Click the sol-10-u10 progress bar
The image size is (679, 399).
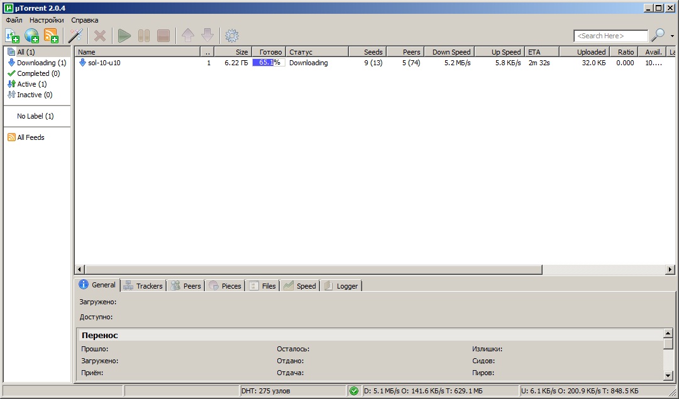coord(268,63)
